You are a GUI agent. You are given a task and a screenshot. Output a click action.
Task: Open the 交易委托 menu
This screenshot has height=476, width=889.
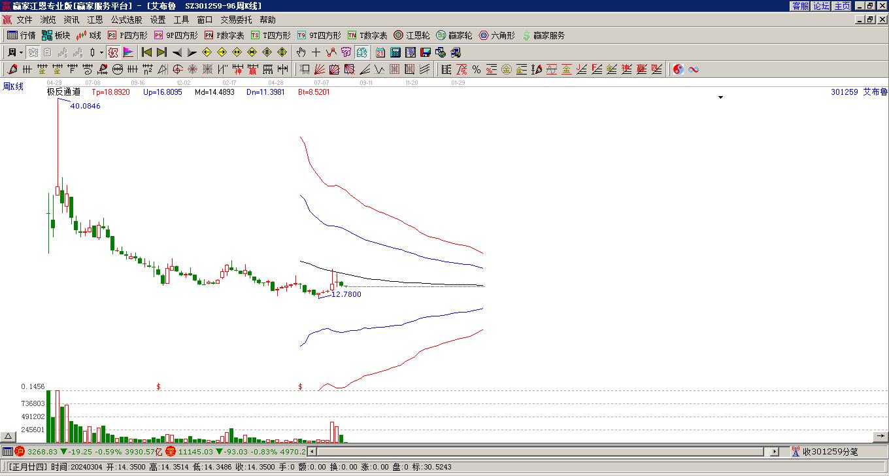tap(236, 20)
